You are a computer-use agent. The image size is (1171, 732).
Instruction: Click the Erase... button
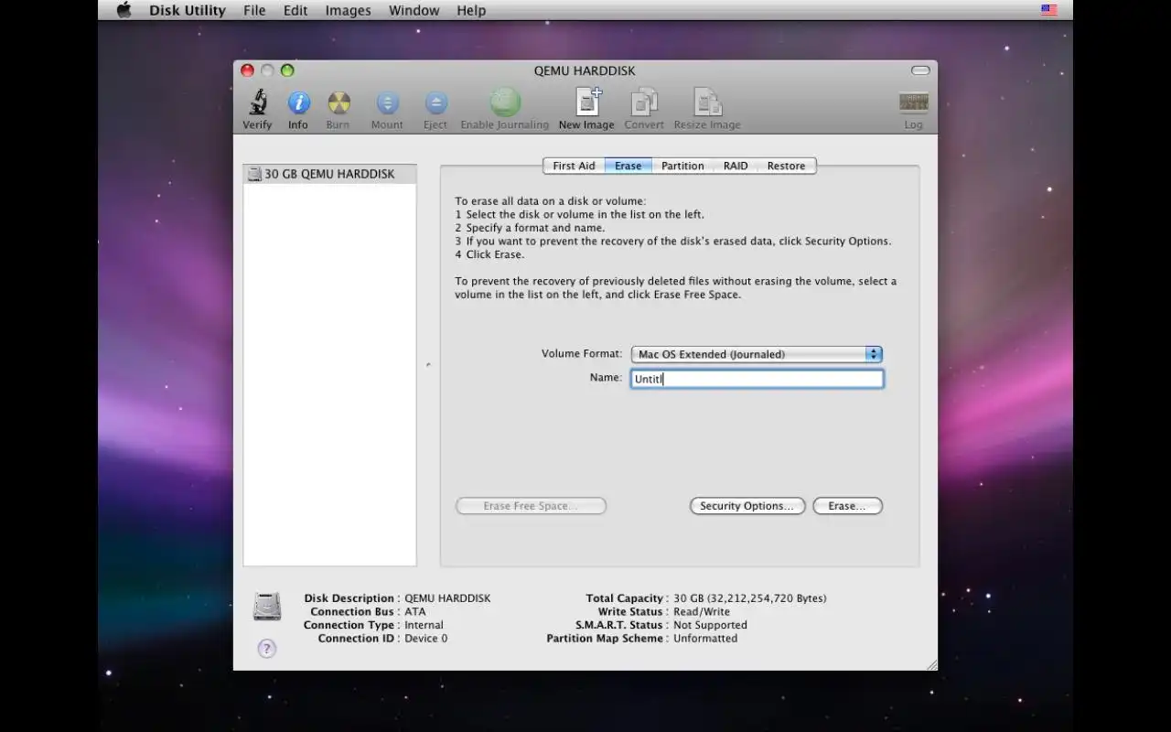click(x=847, y=506)
